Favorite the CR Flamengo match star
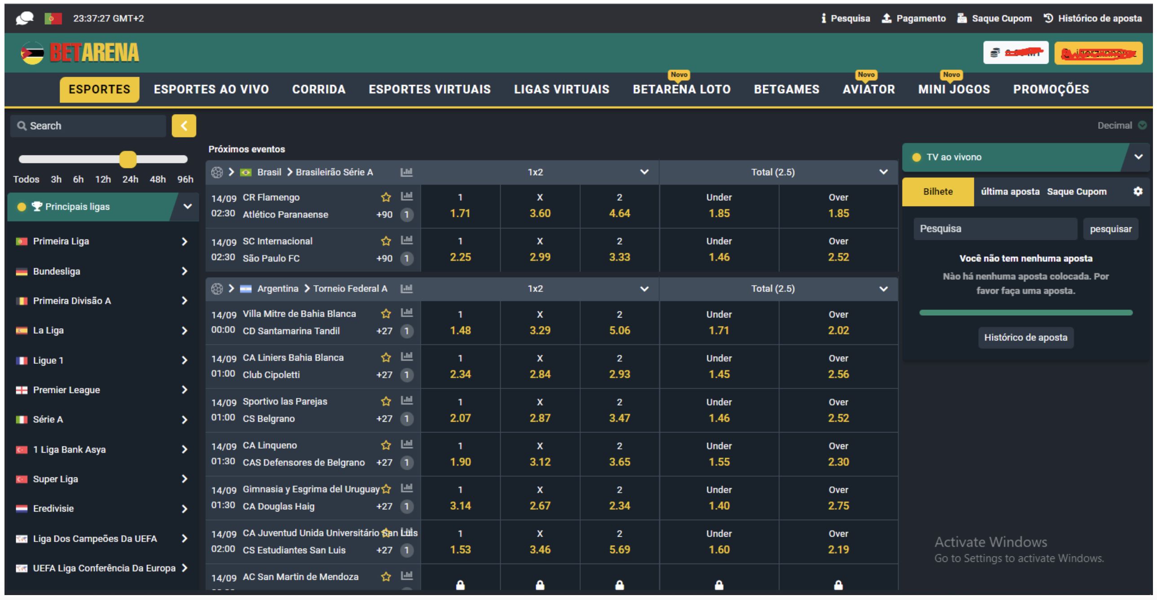 [386, 197]
